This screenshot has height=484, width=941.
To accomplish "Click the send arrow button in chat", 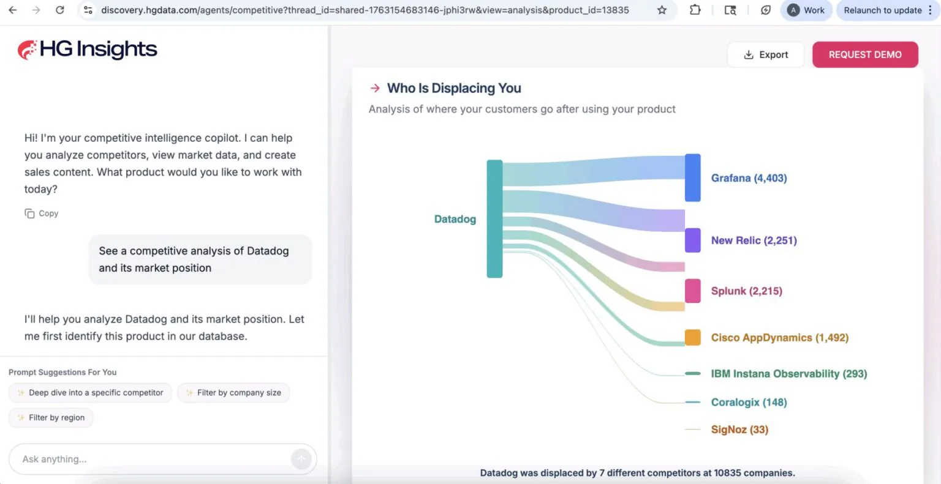I will (301, 459).
